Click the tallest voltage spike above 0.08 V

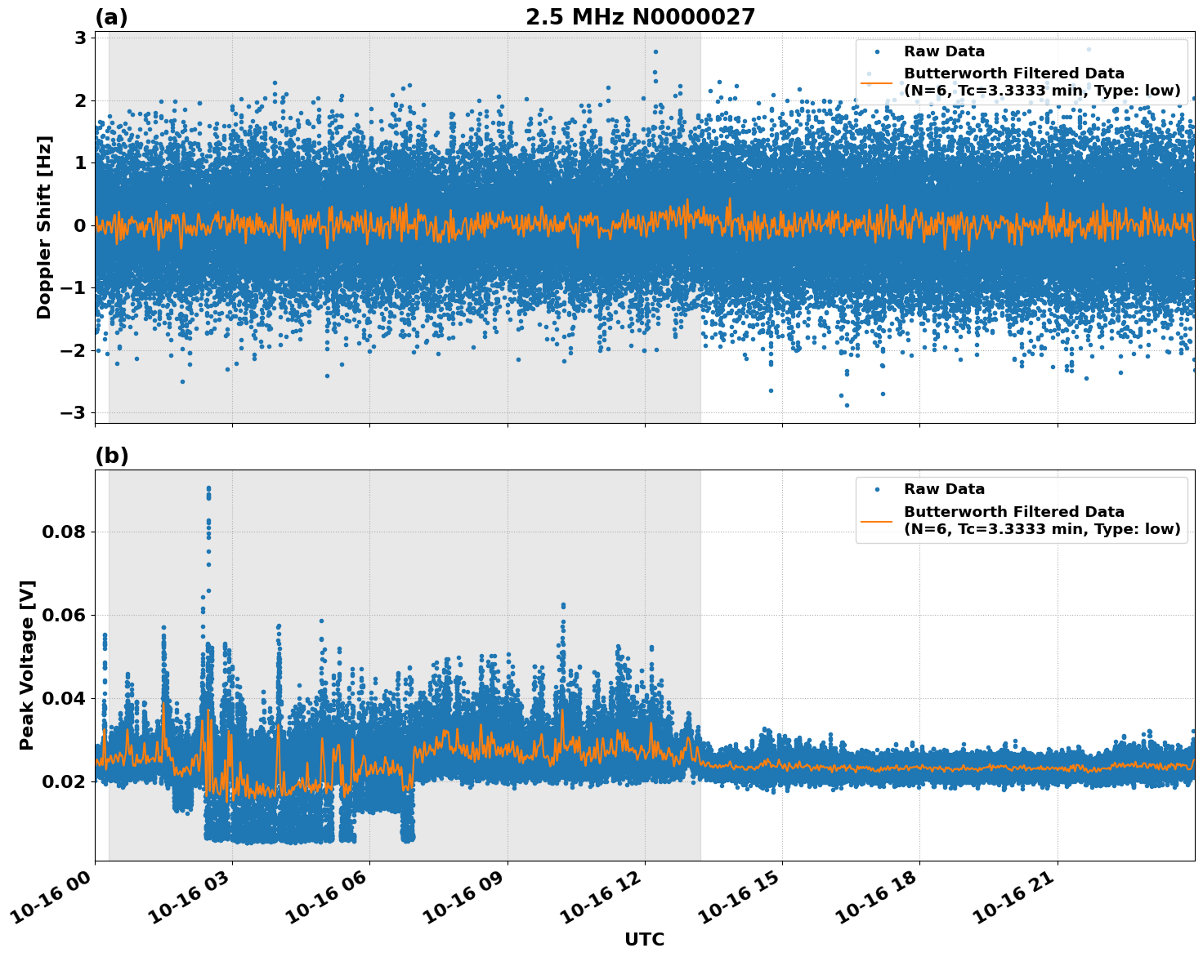[208, 490]
